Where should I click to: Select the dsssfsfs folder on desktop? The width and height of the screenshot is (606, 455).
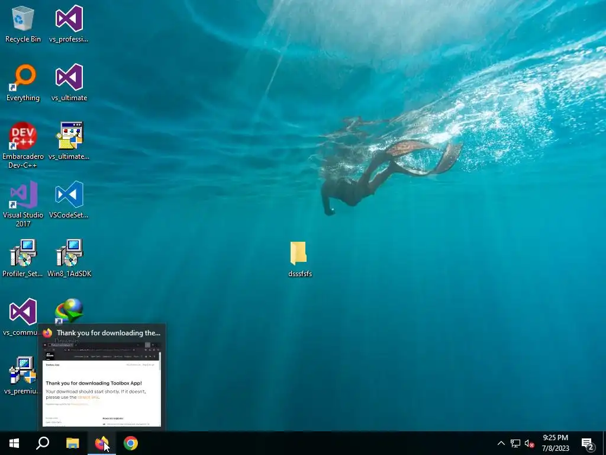[299, 259]
